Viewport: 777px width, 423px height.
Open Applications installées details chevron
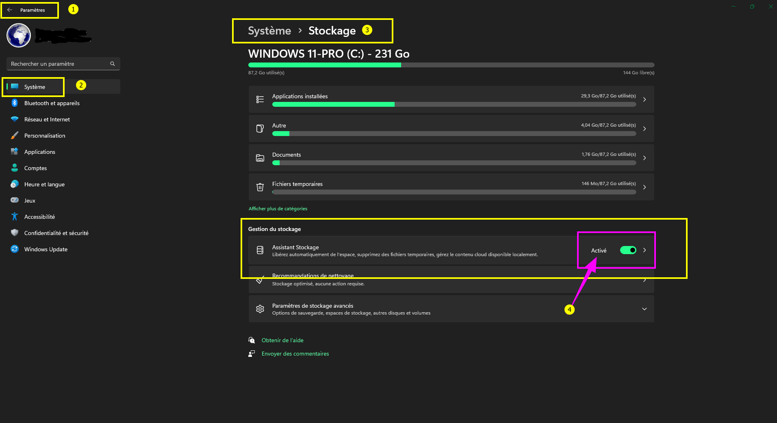click(645, 99)
